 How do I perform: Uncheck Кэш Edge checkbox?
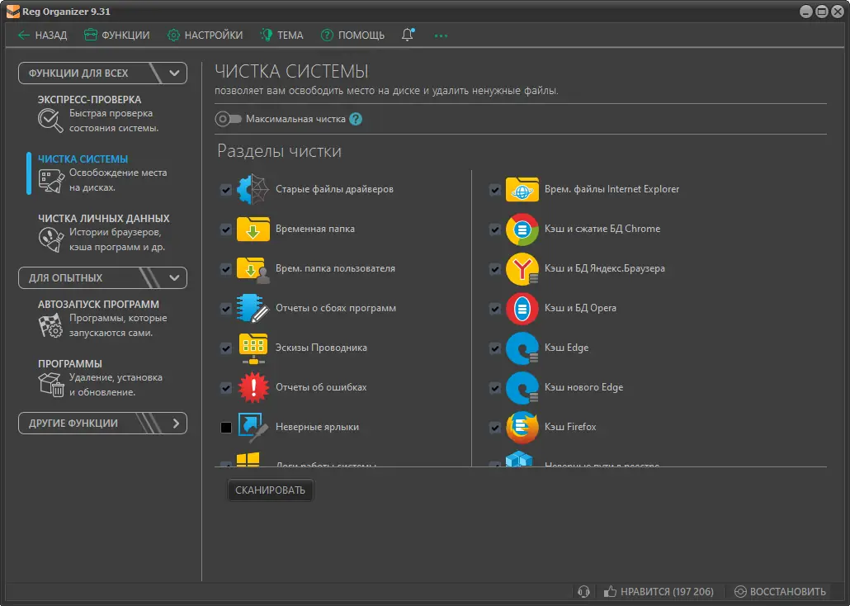495,348
